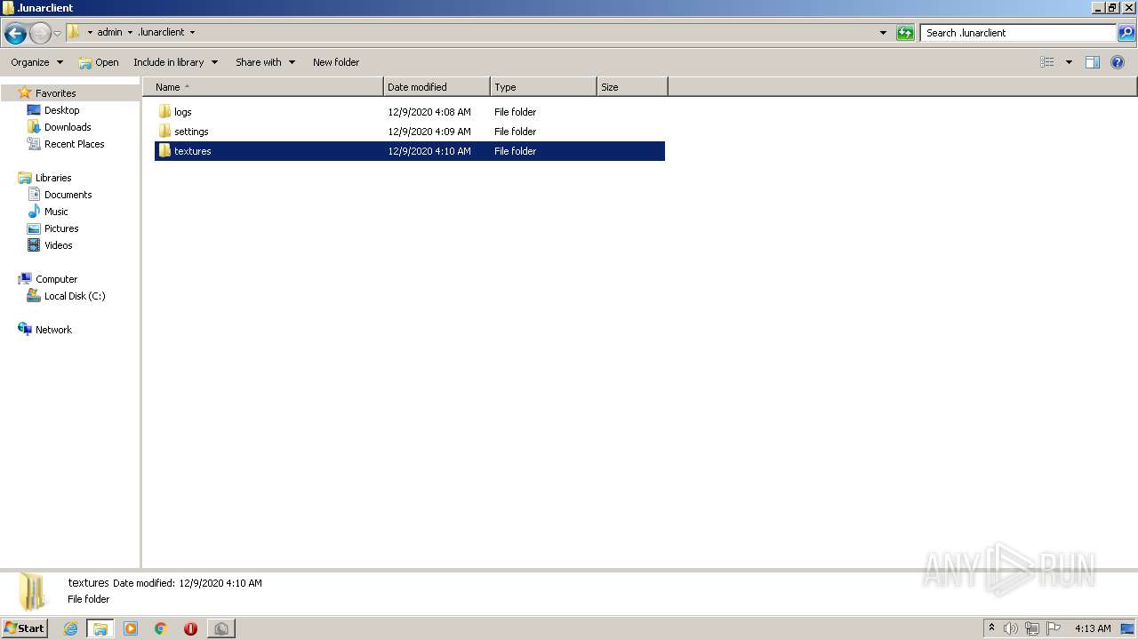Open the network tray icon
The height and width of the screenshot is (640, 1138).
[1032, 628]
